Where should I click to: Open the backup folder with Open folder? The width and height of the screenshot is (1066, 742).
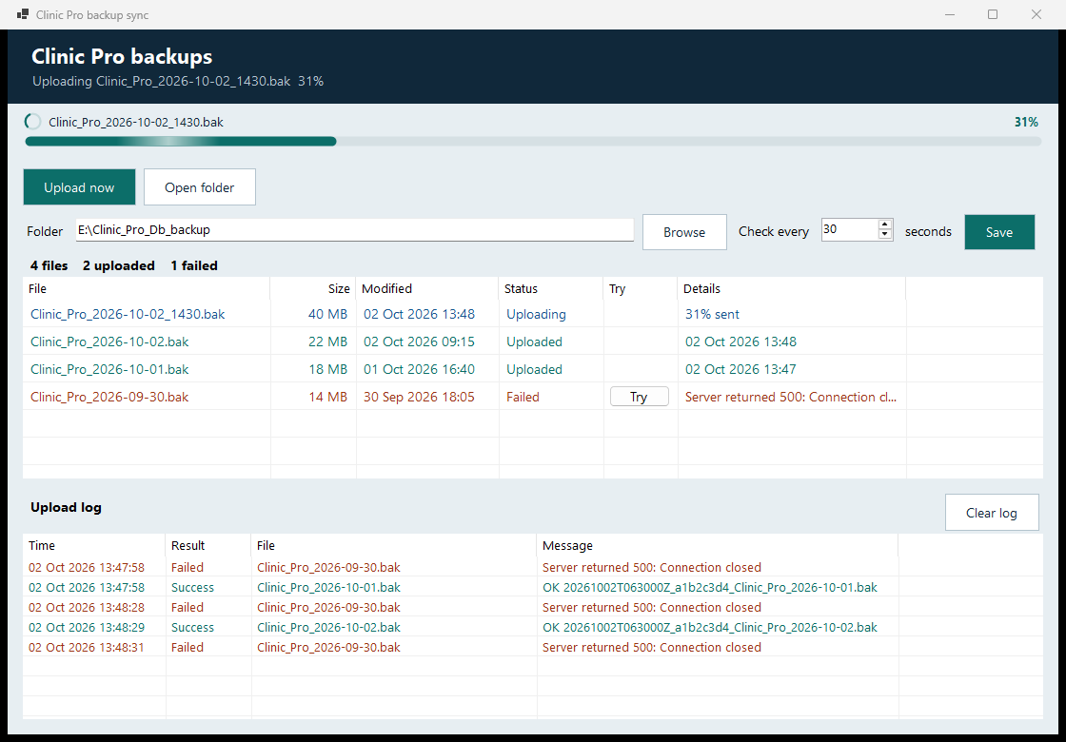(200, 187)
